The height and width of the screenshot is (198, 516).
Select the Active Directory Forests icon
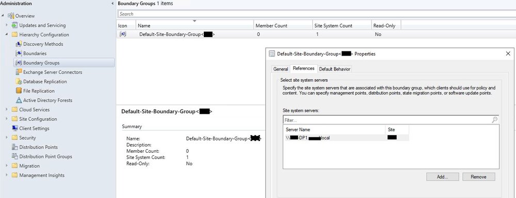(19, 100)
